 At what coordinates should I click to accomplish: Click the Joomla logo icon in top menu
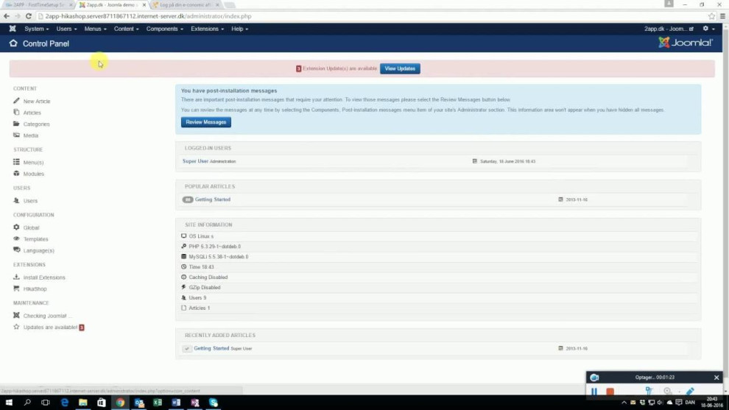[13, 29]
